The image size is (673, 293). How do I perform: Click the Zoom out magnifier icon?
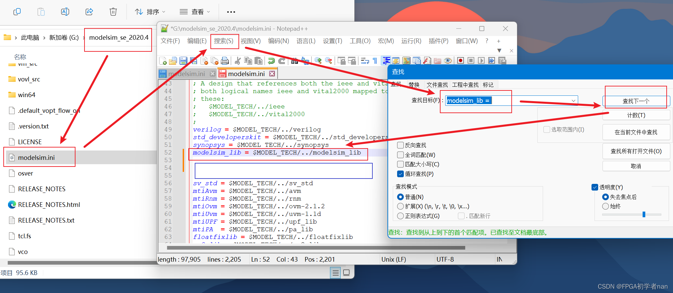(329, 61)
